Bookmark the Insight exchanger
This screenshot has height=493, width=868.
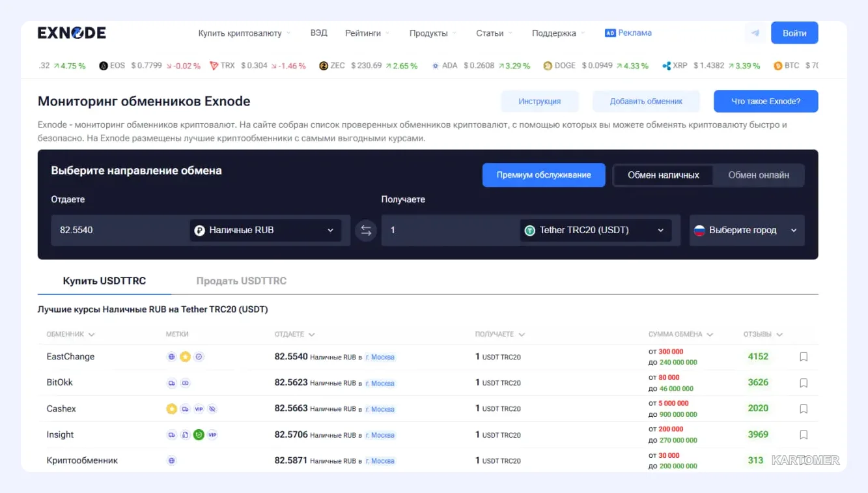pyautogui.click(x=804, y=434)
